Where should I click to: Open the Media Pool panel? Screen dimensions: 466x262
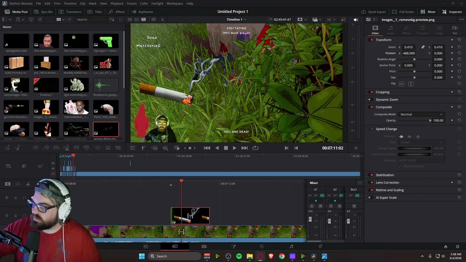tap(16, 12)
